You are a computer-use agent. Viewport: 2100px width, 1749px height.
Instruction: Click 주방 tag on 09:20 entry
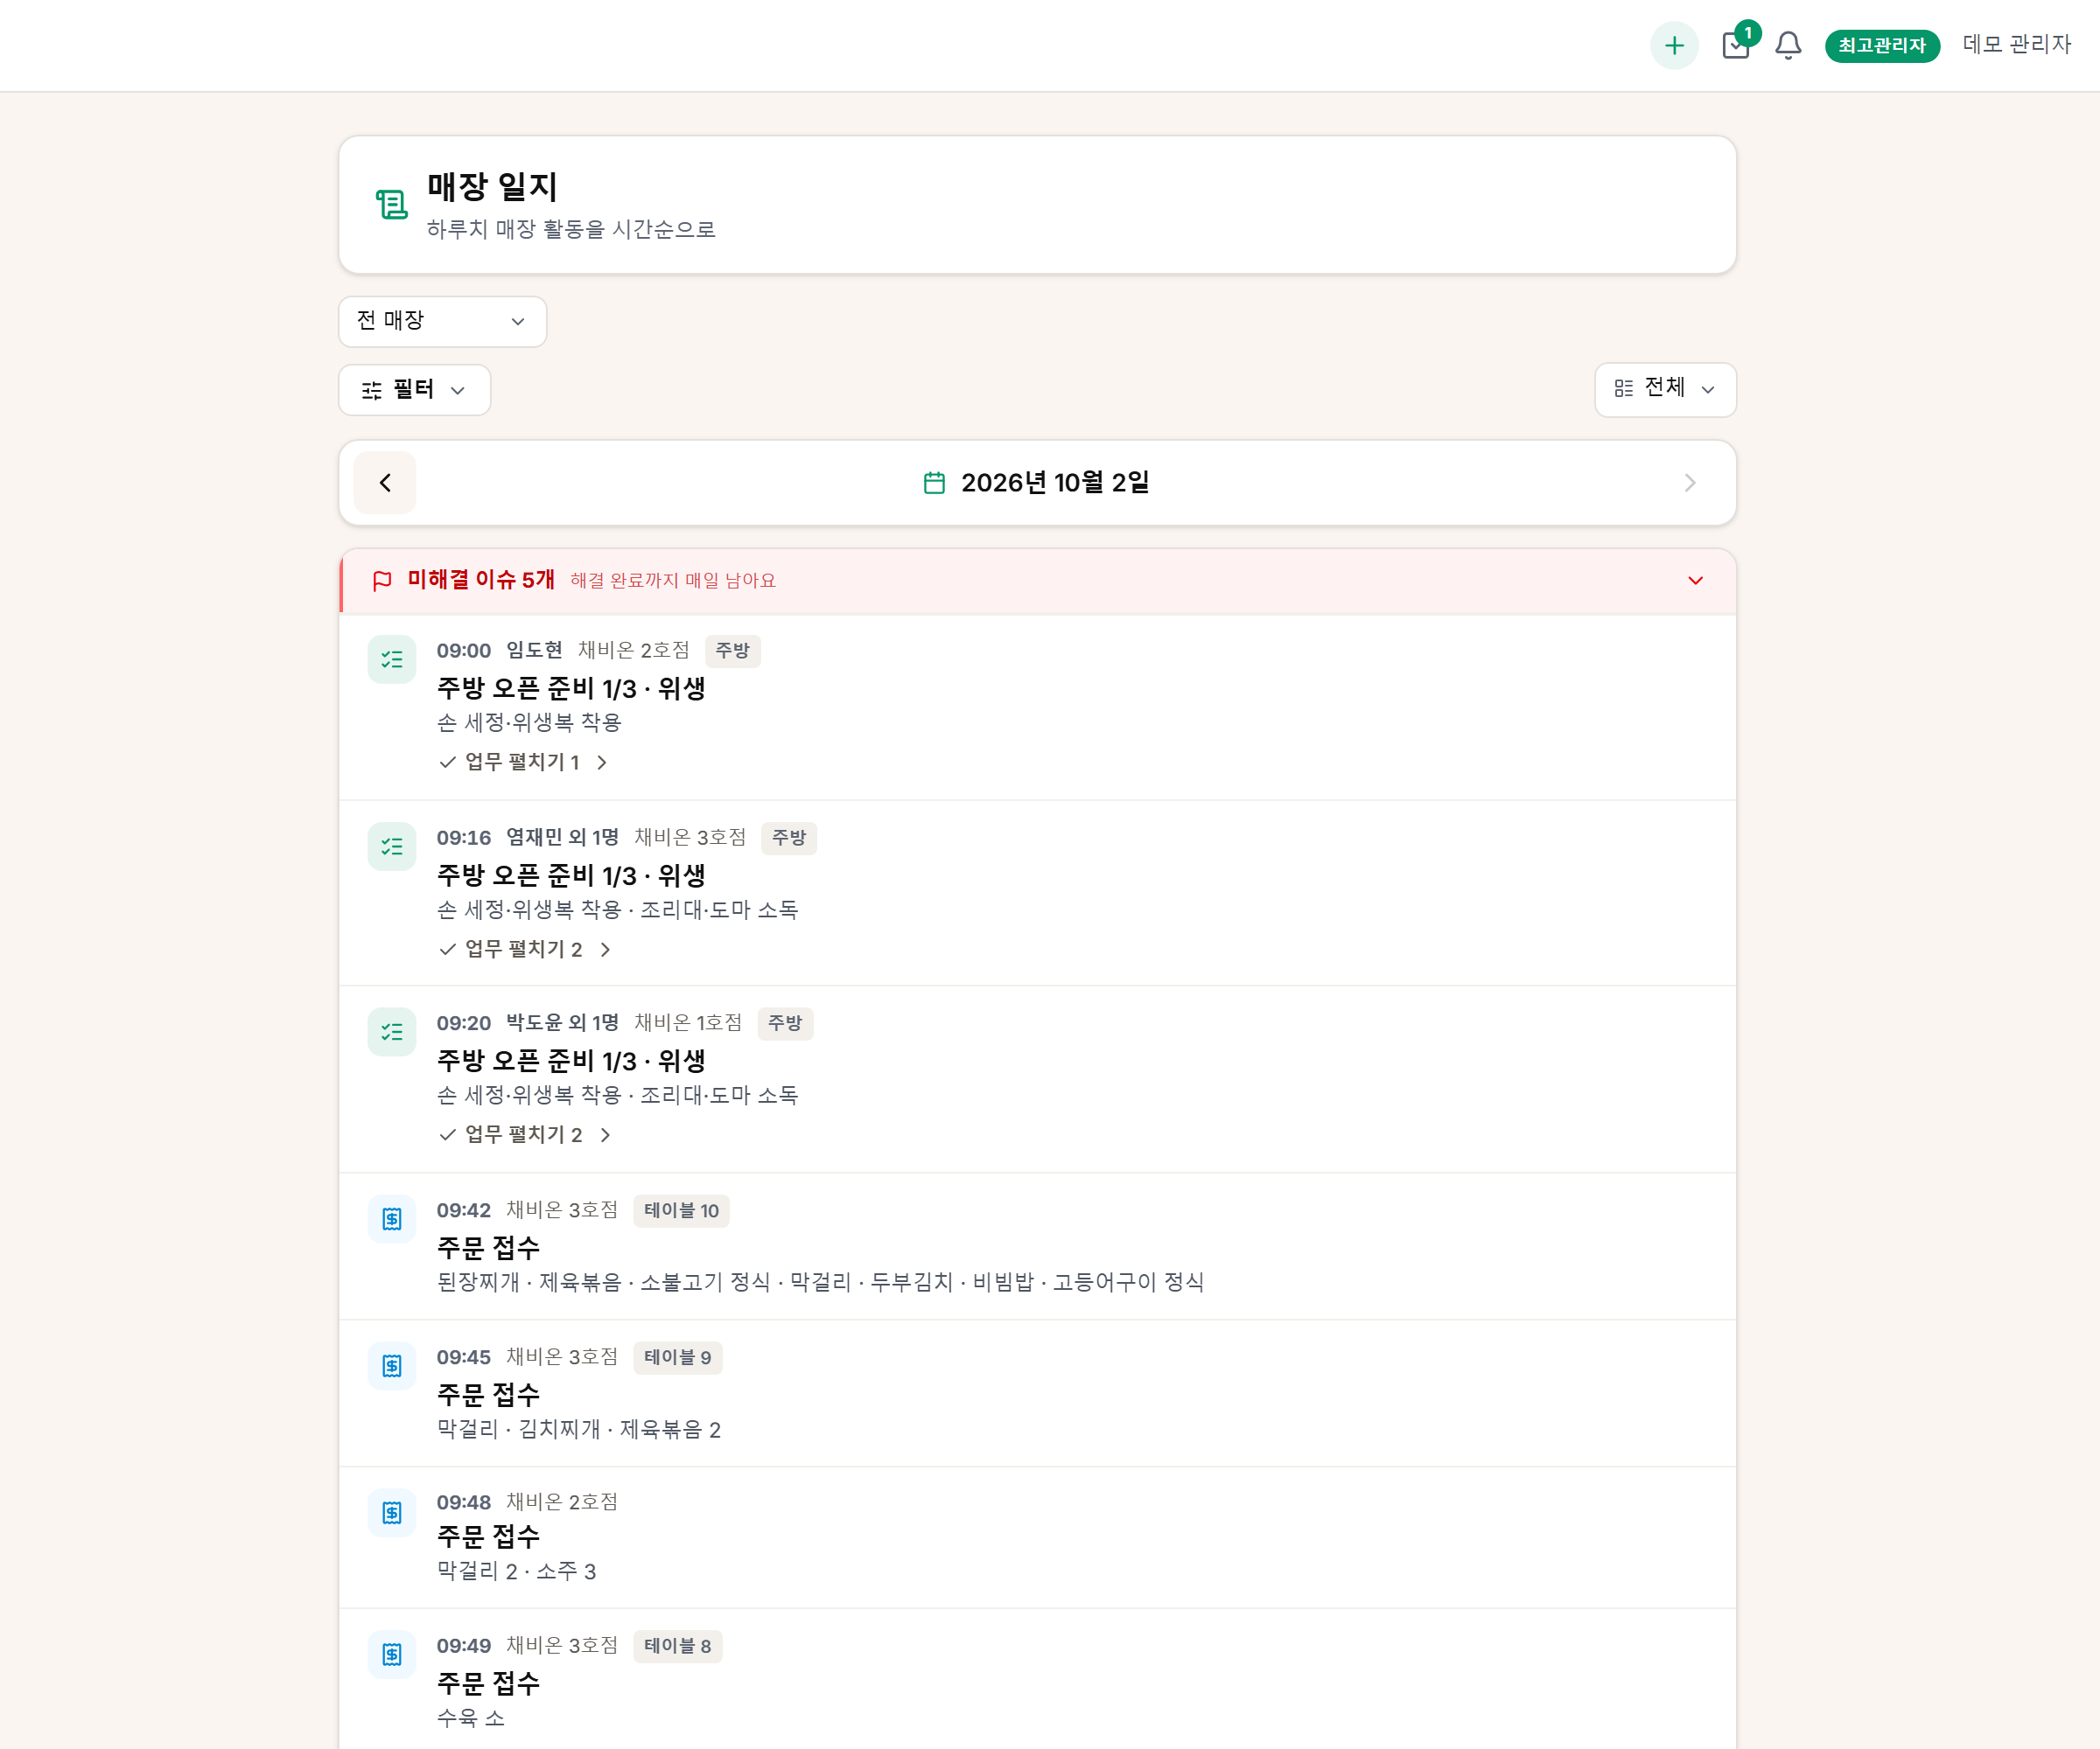pyautogui.click(x=785, y=1023)
